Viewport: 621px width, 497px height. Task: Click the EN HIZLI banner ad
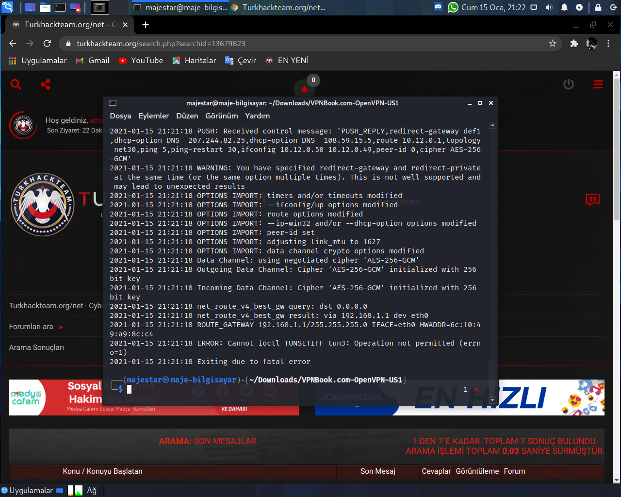[459, 398]
